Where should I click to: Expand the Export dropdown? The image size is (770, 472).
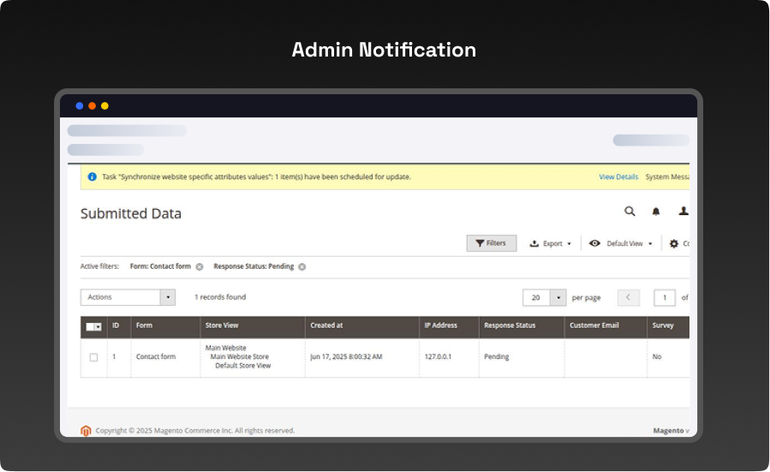[x=551, y=244]
